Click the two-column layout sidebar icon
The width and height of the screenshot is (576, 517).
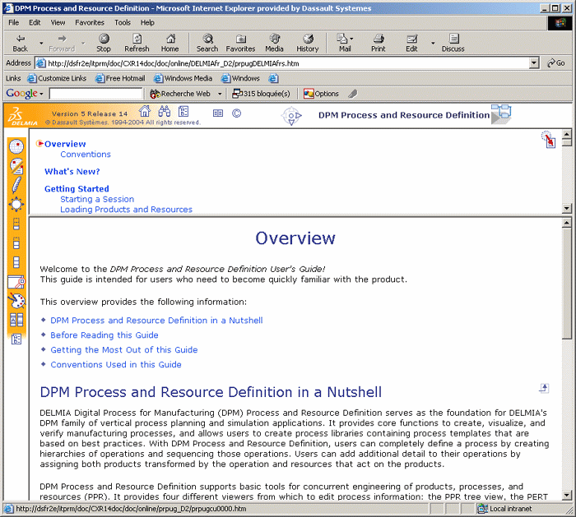coord(16,320)
